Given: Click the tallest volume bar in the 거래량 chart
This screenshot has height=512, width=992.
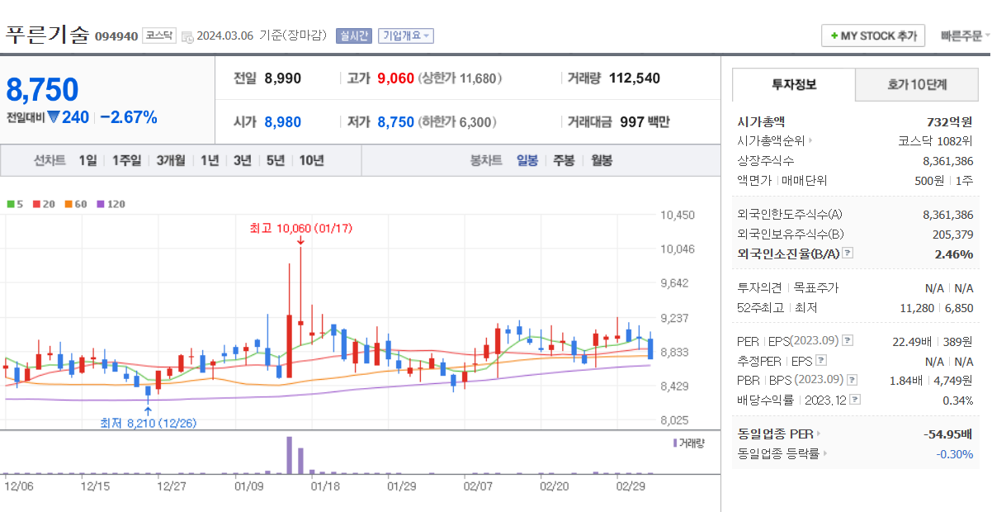Looking at the screenshot, I should tap(289, 455).
